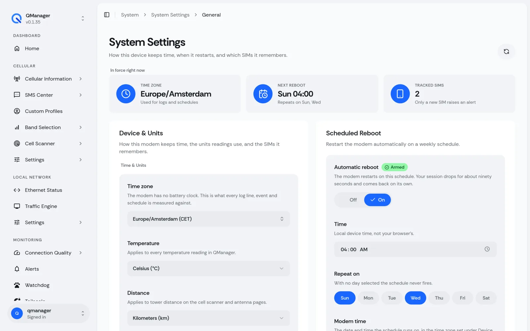Click the Next Reboot summary card

[x=312, y=94]
